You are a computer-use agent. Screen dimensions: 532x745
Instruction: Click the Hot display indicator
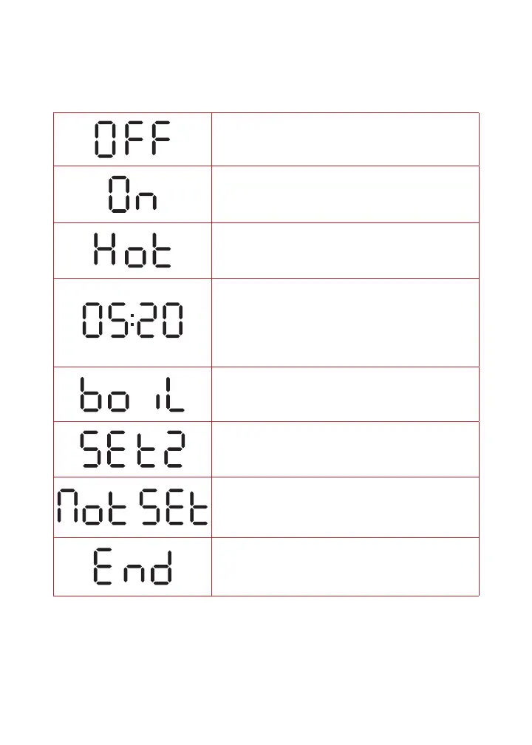click(132, 250)
